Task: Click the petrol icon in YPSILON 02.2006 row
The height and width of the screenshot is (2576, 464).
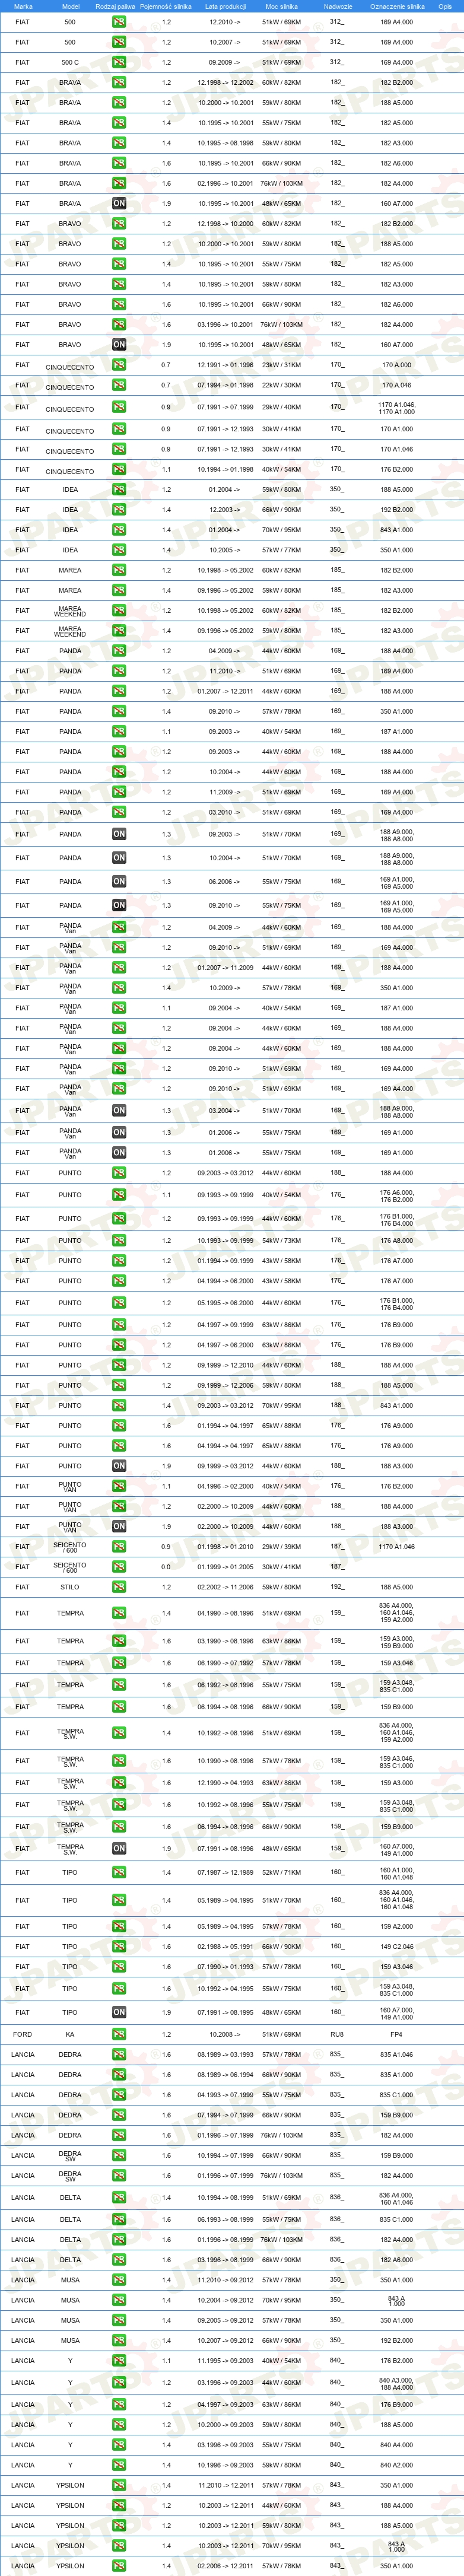Action: coord(119,2566)
